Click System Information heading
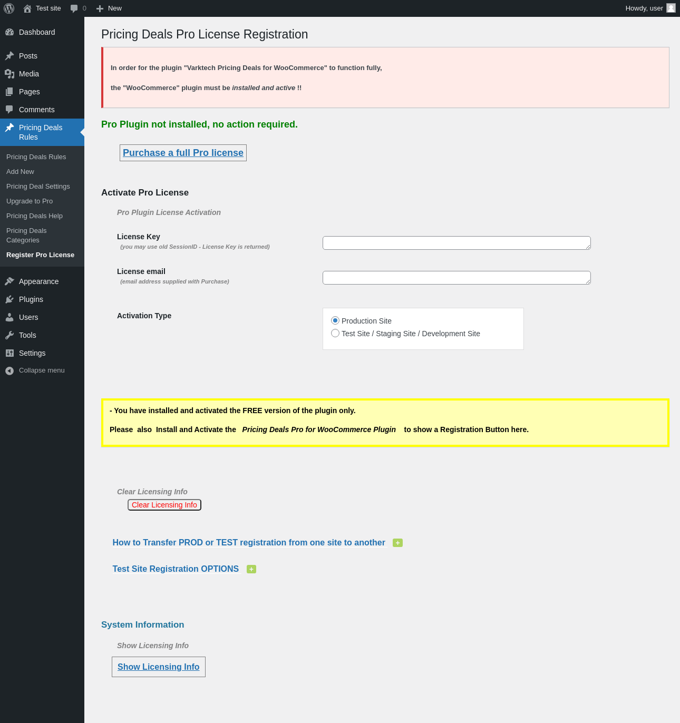 (143, 625)
